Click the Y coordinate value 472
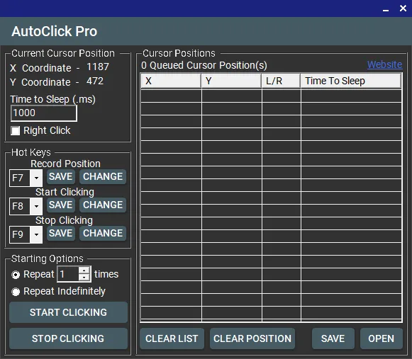412x359 pixels. click(95, 81)
